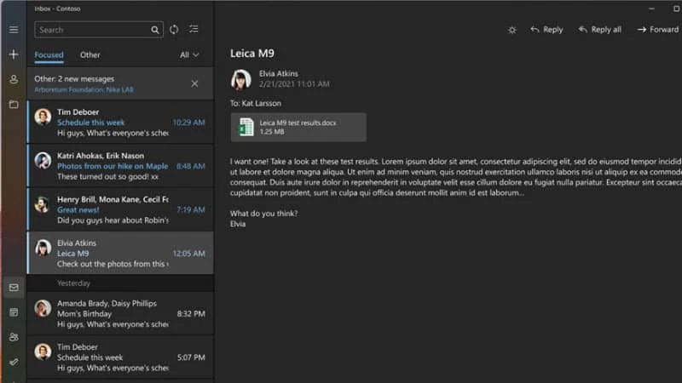Click the Yesterday group header
This screenshot has height=383, width=682.
[120, 283]
